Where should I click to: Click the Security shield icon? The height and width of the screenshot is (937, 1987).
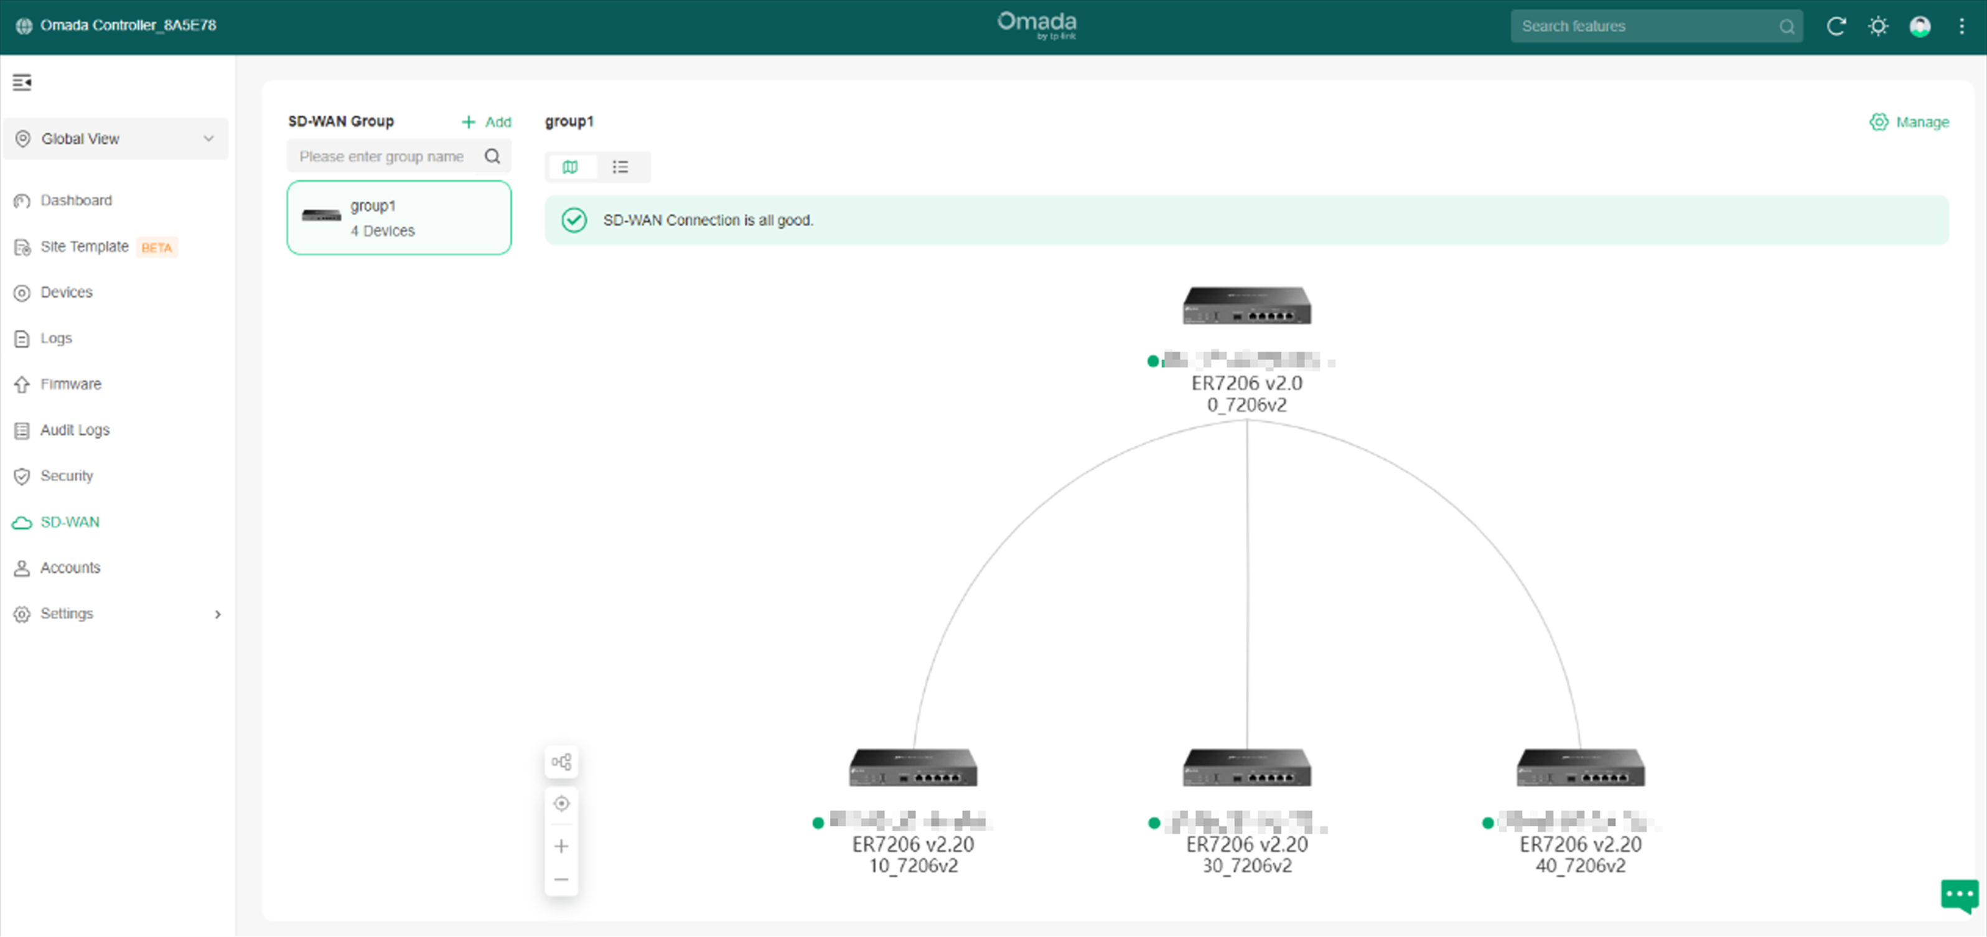point(22,477)
